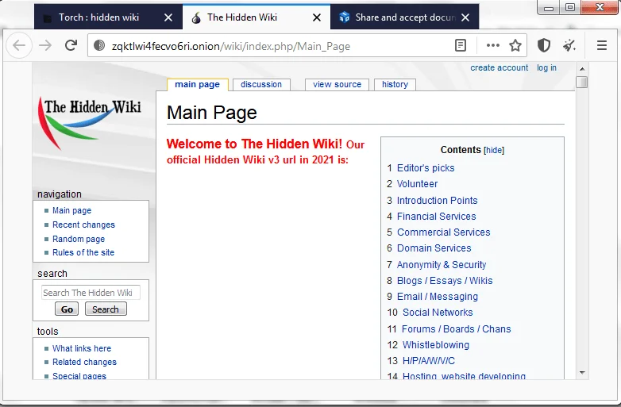
Task: Jump to Email / Messaging section
Action: coord(438,296)
